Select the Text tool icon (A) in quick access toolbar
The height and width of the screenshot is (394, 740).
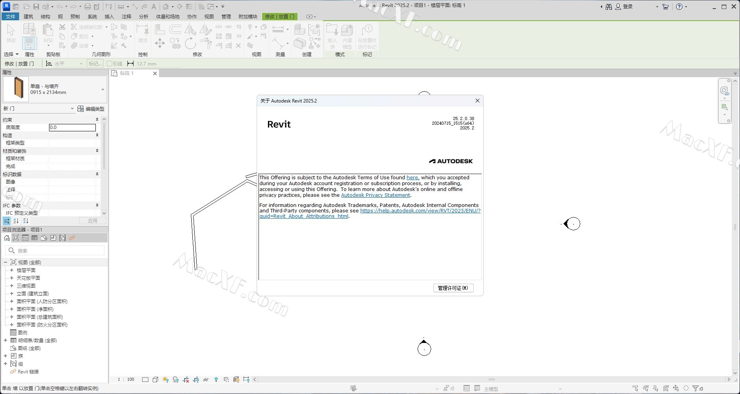tap(154, 7)
